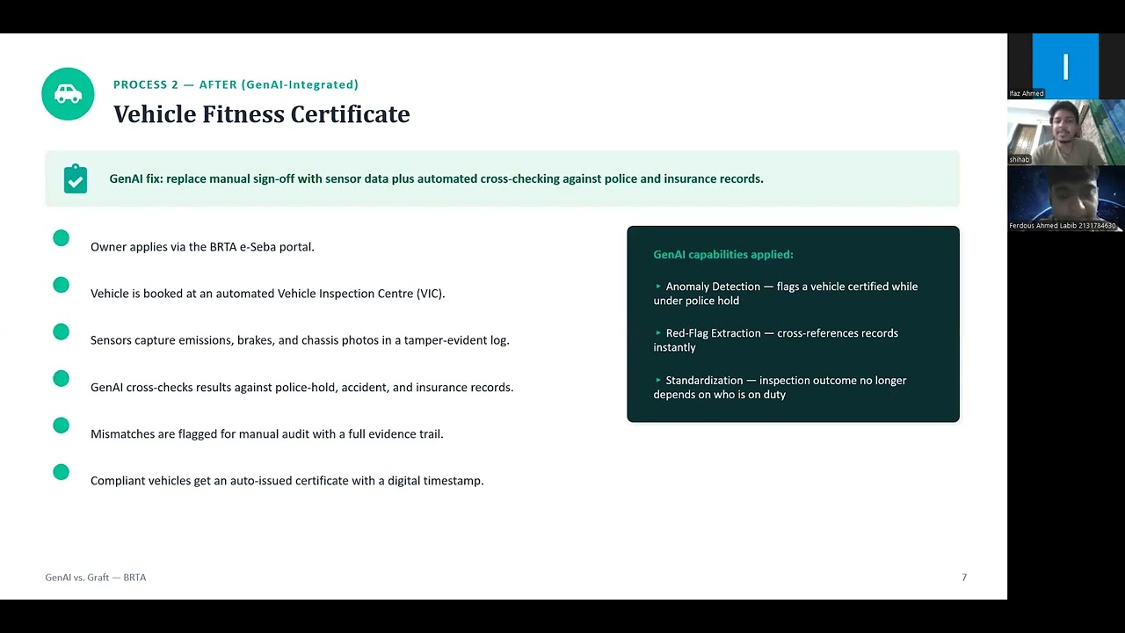Select Ferdous Ahmed Labib's video thumbnail

(1066, 199)
